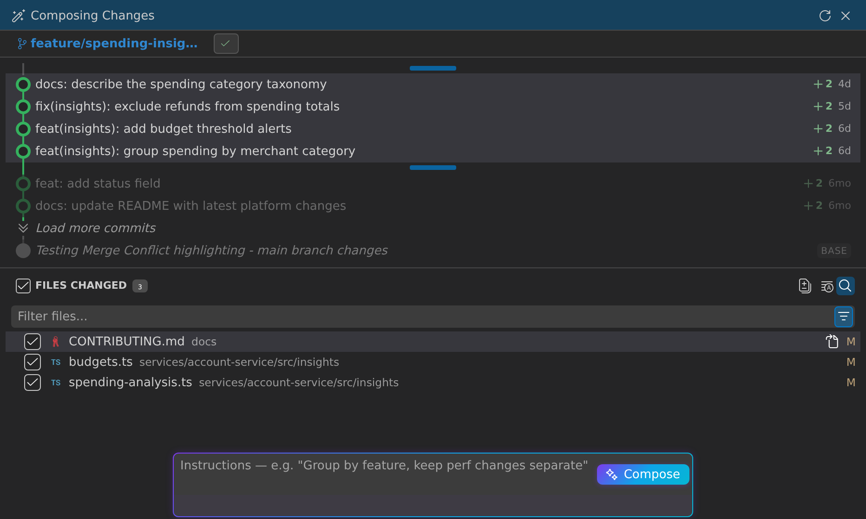Select commit 'feat(insights): group spending by merchant category'

pyautogui.click(x=433, y=151)
